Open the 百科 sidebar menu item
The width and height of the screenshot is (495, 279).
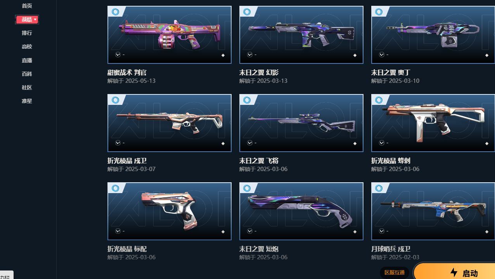[x=27, y=74]
